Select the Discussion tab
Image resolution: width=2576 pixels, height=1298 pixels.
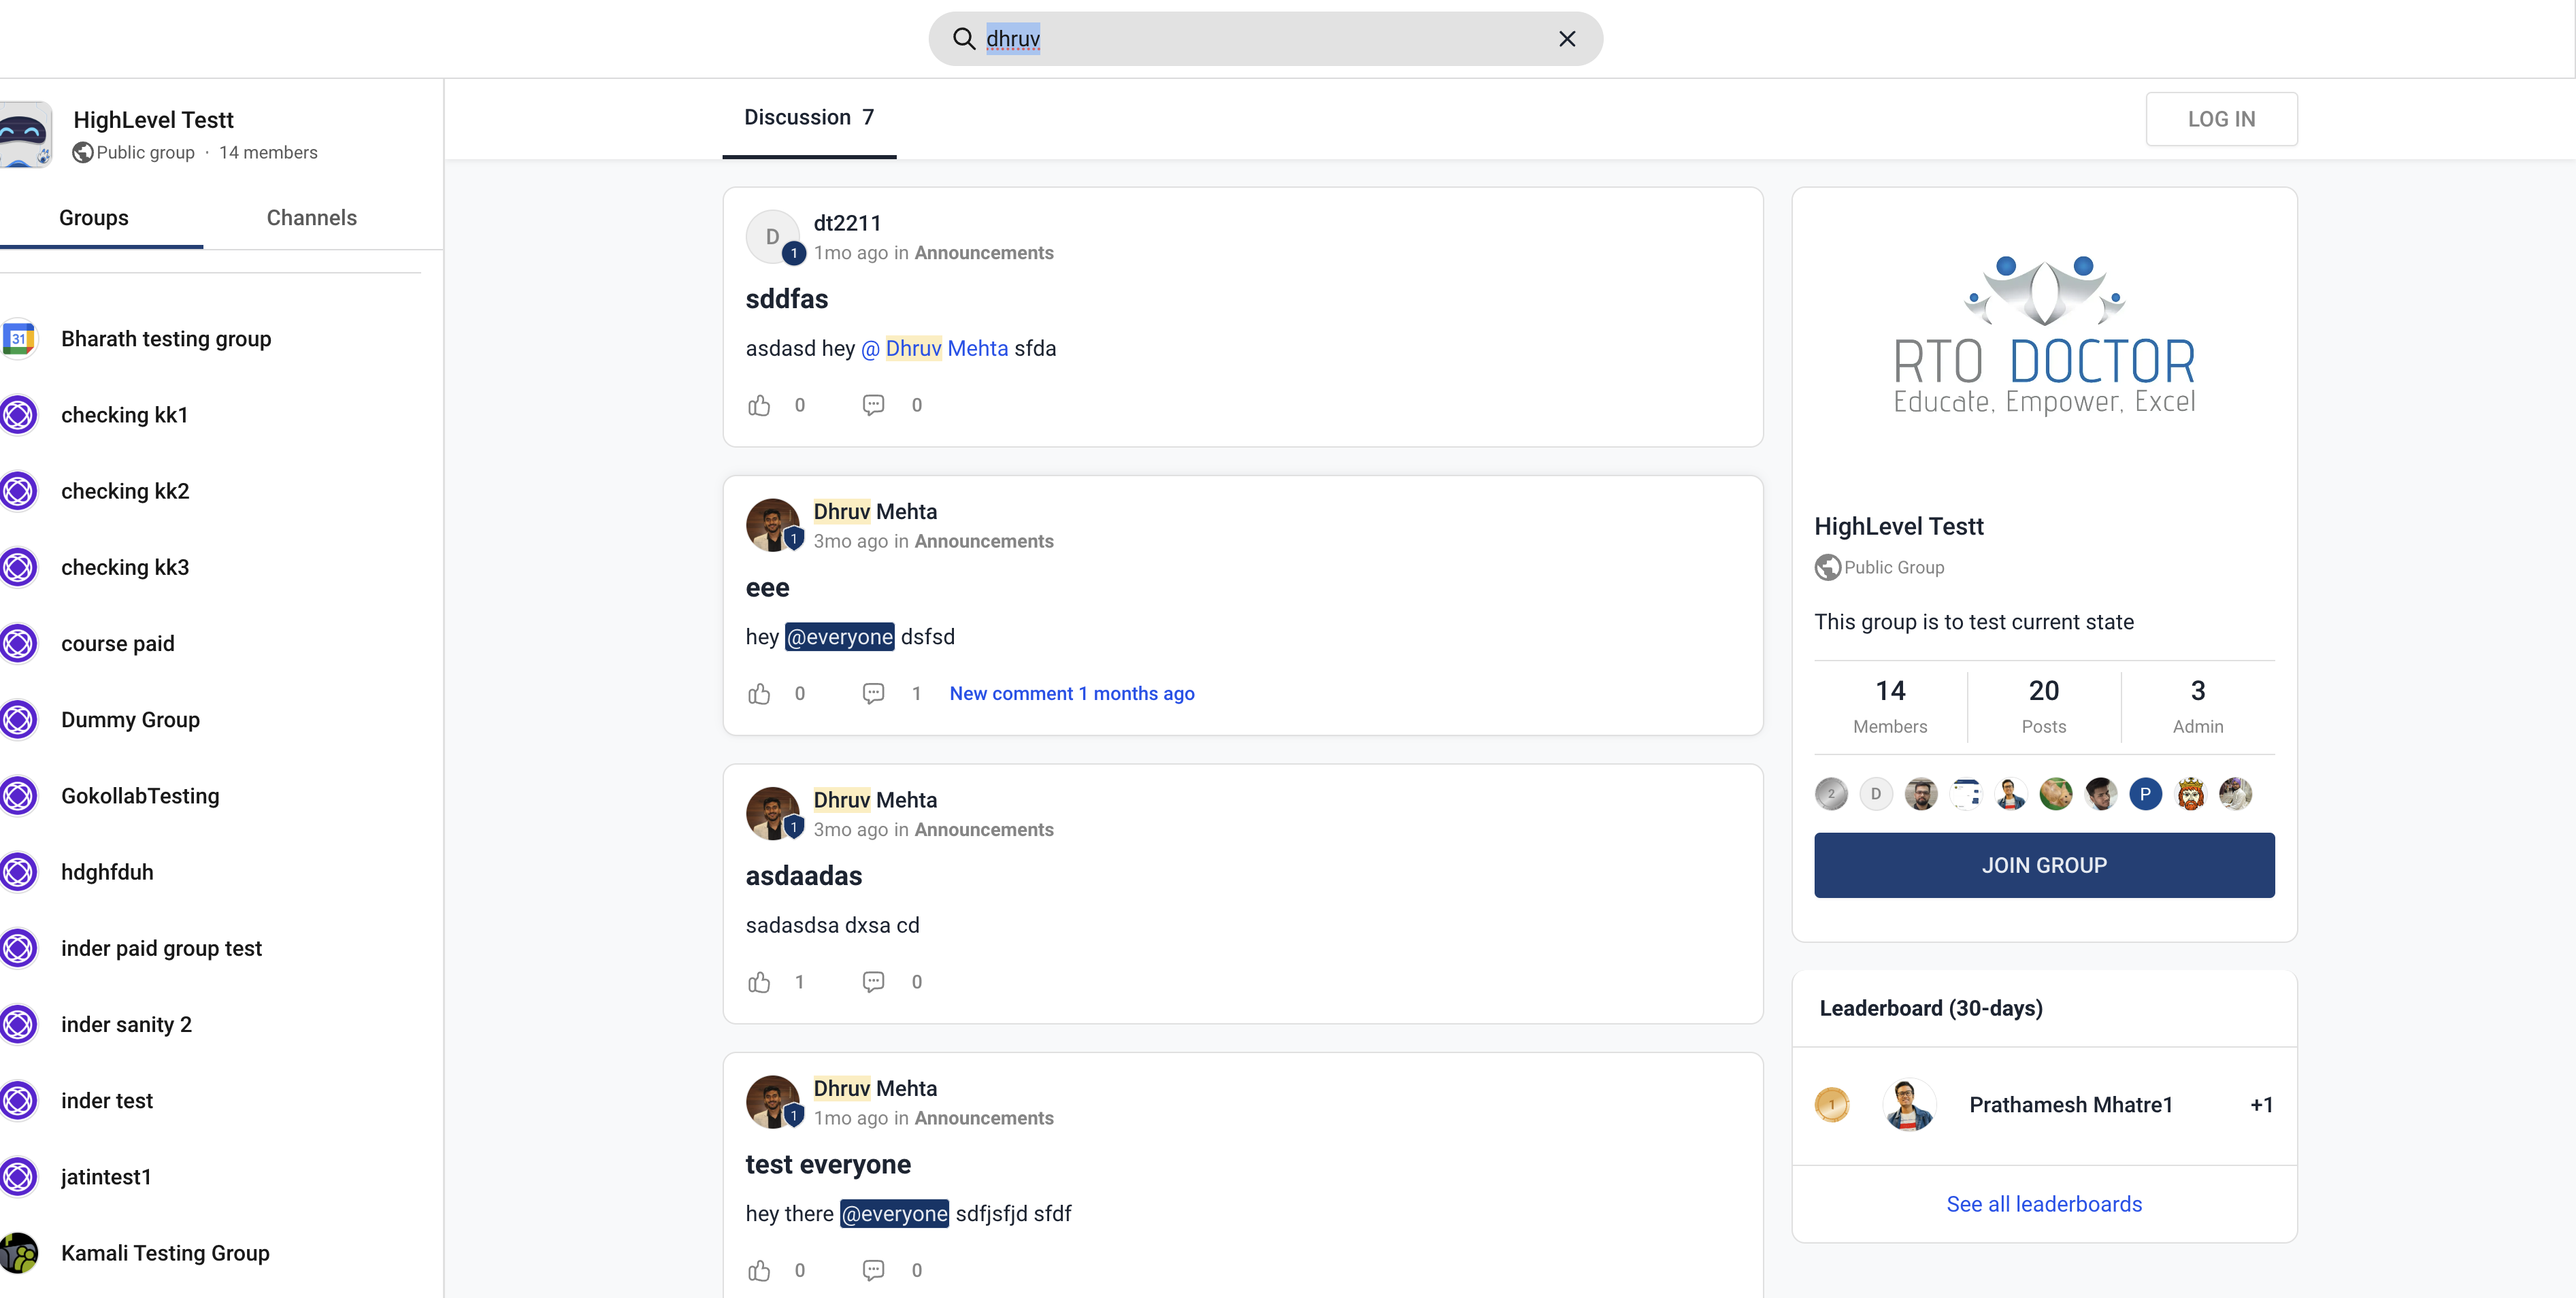[x=808, y=118]
